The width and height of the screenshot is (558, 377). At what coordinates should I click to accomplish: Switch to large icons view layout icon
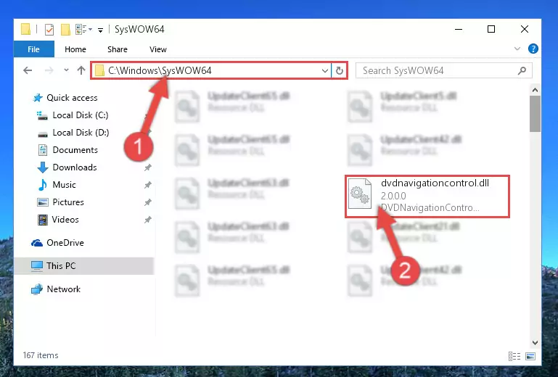[x=530, y=356]
